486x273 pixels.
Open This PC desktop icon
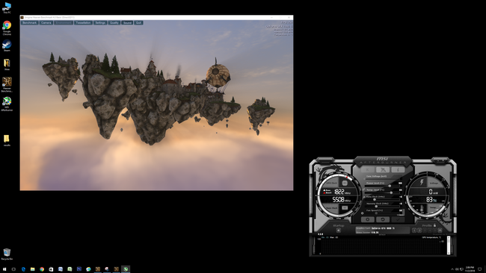[7, 7]
